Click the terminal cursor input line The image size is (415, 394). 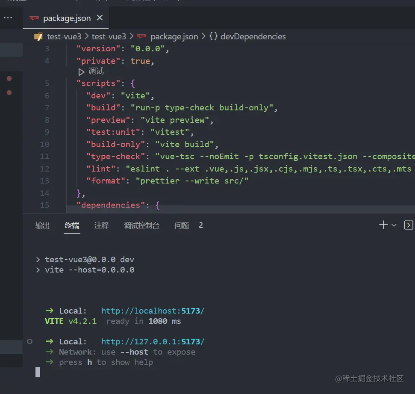point(38,372)
